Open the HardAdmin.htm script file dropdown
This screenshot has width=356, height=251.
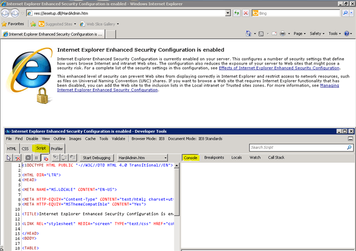[142, 157]
